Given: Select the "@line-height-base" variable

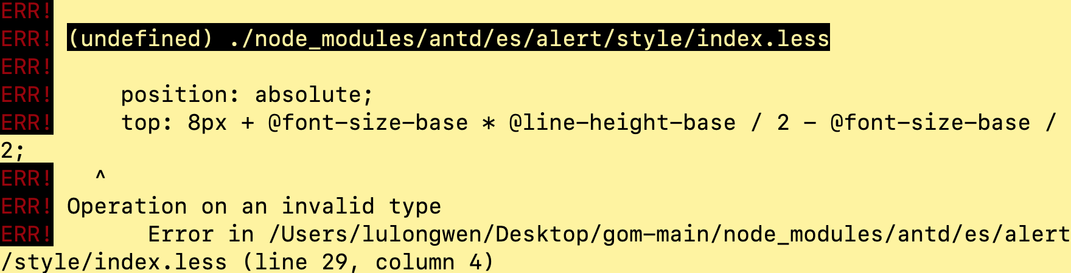Looking at the screenshot, I should coord(623,123).
